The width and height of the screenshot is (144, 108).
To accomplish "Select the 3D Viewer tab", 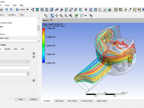I will tap(47, 101).
